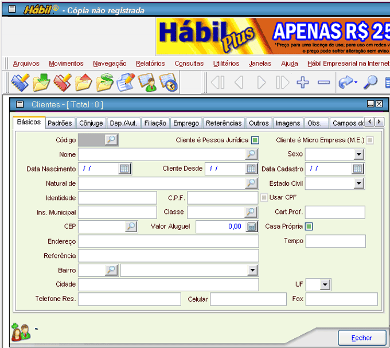Open the Janelas menu
Image resolution: width=390 pixels, height=348 pixels.
(260, 64)
